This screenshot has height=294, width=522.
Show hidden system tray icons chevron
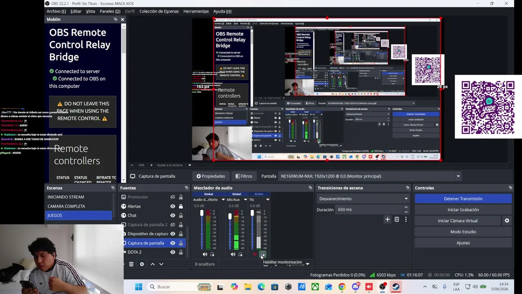[425, 287]
